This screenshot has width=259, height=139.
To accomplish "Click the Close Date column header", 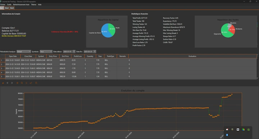I will click(x=28, y=56).
